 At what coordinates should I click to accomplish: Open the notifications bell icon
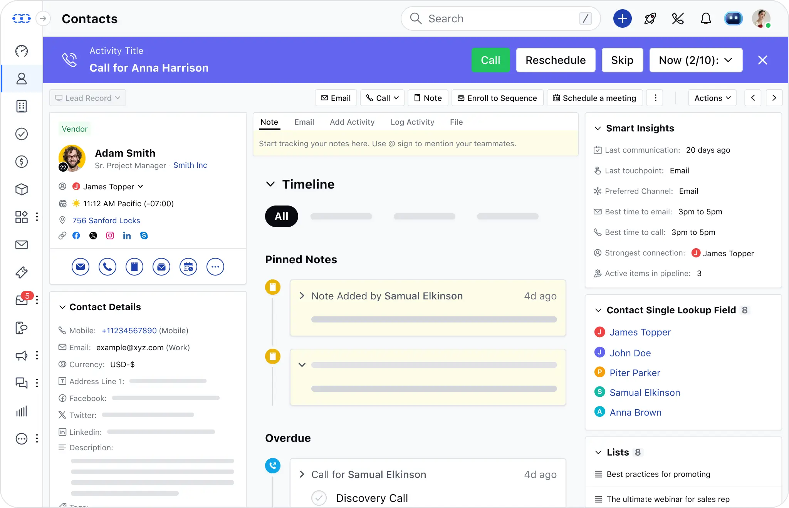point(706,18)
